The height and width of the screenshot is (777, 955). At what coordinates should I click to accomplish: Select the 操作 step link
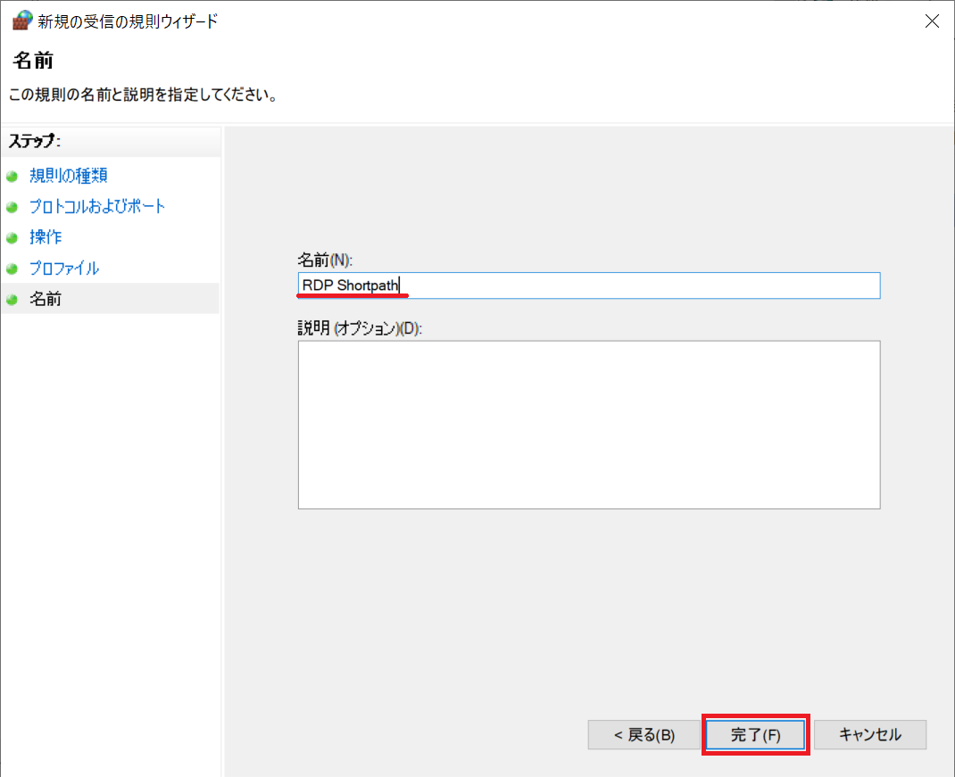click(46, 237)
